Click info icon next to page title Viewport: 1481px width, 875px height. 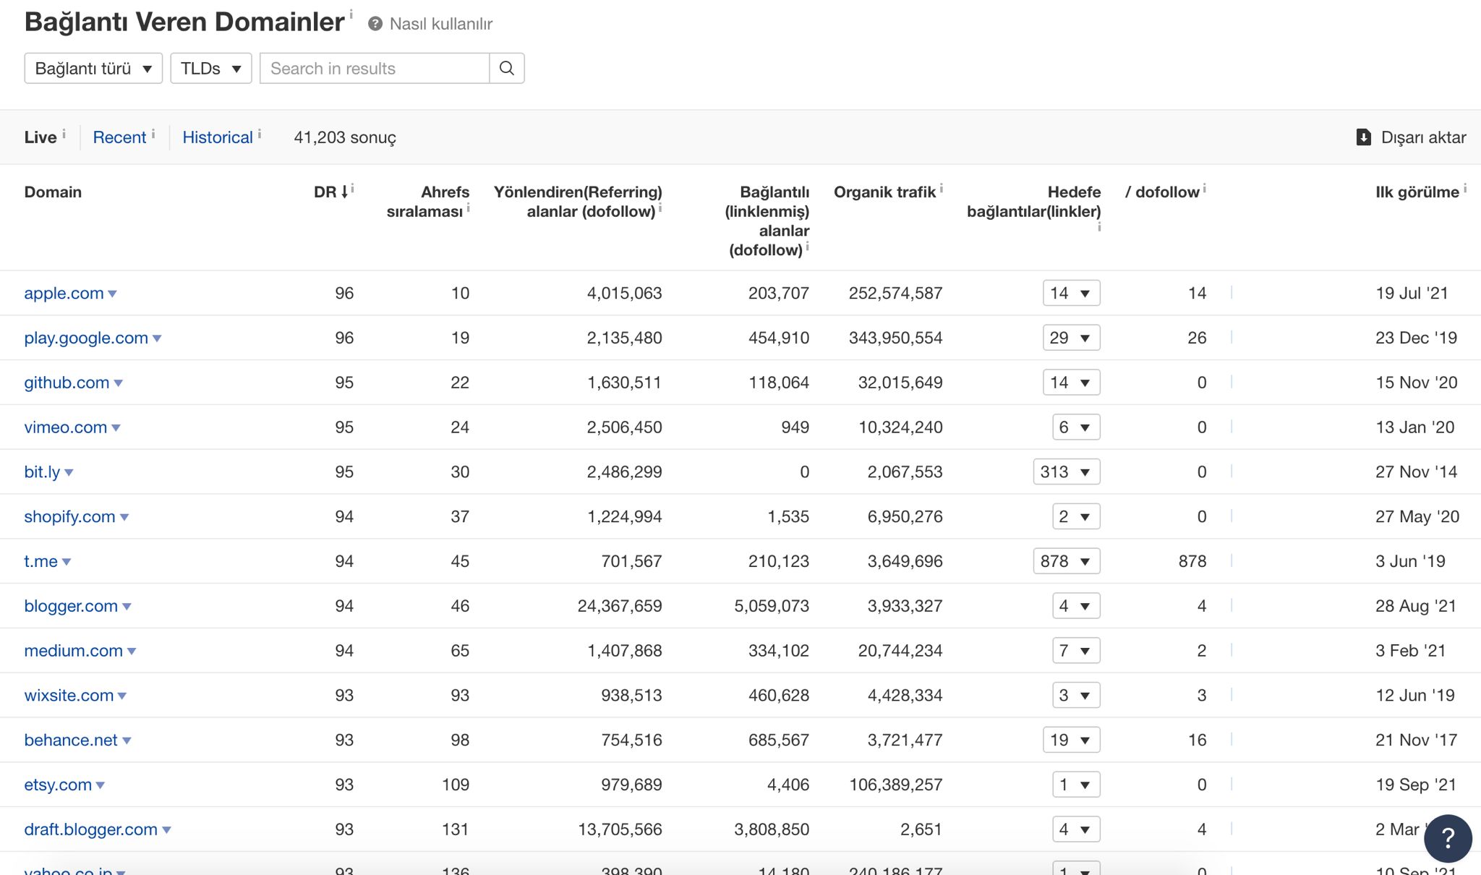tap(351, 14)
